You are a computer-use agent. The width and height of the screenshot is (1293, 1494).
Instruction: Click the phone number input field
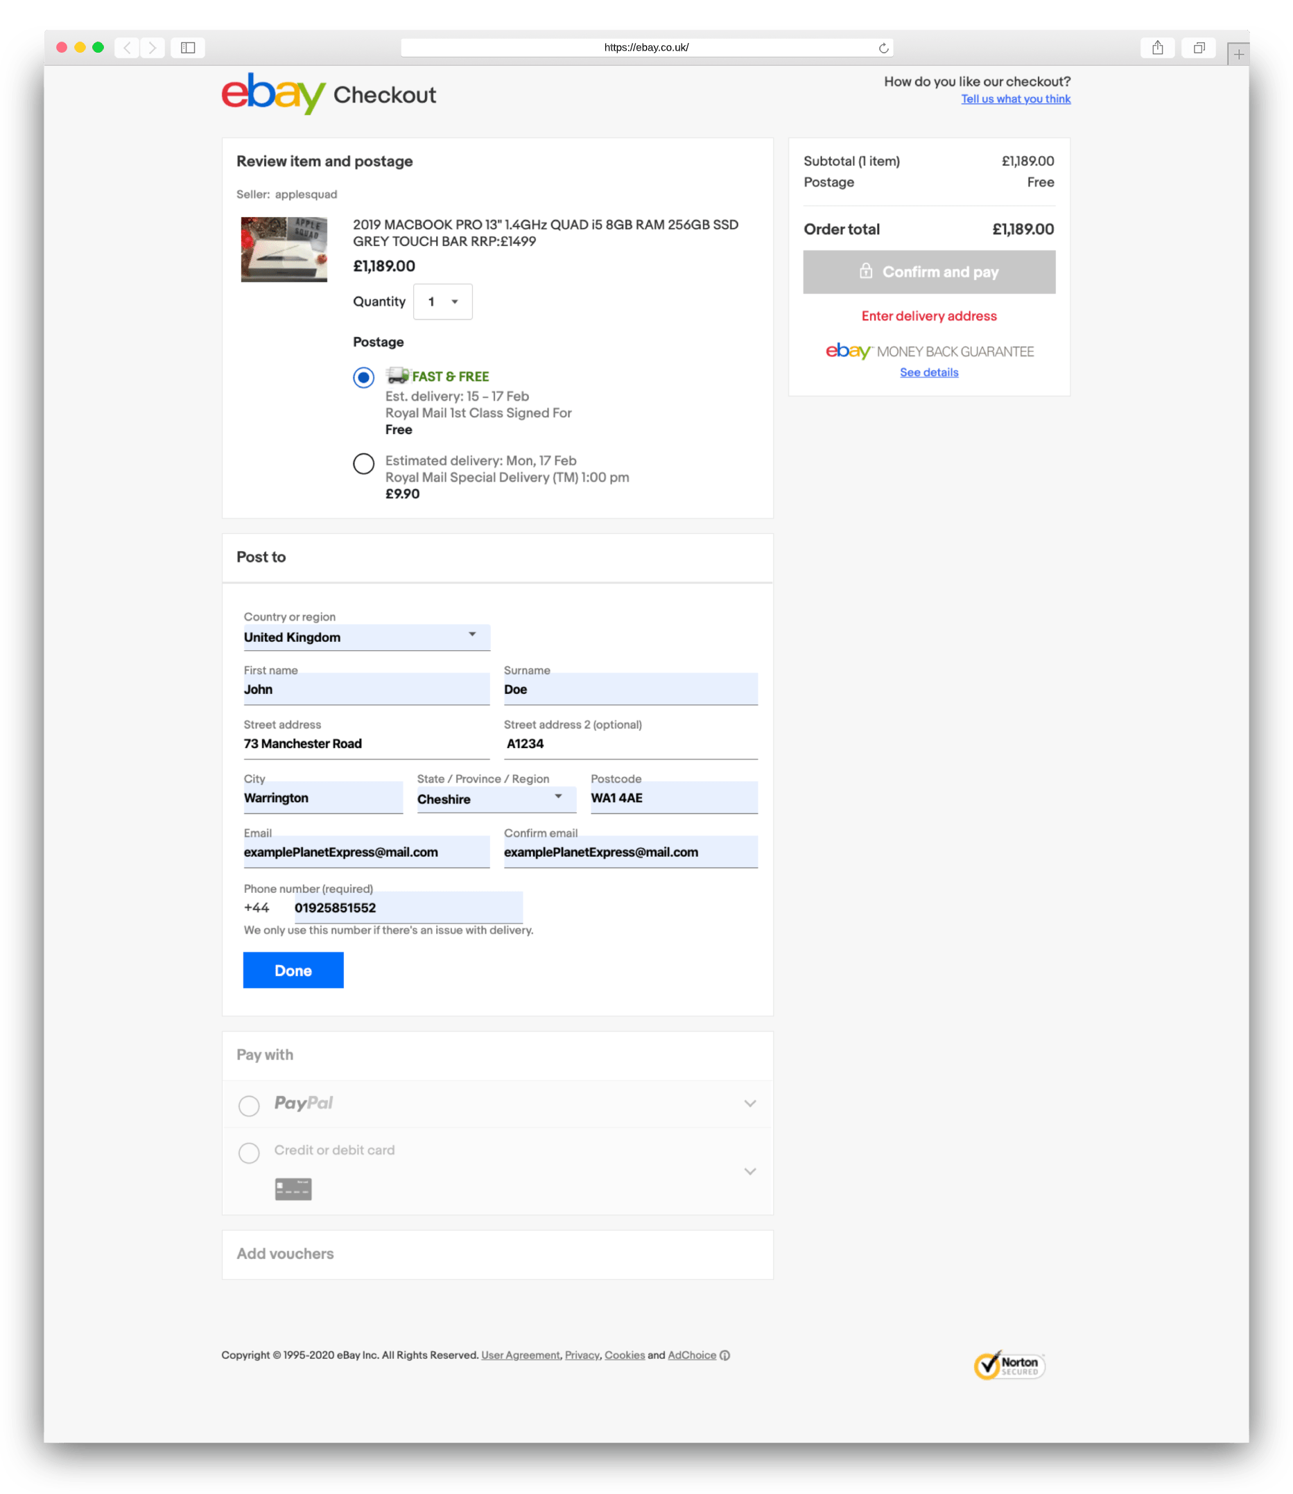[x=408, y=907]
